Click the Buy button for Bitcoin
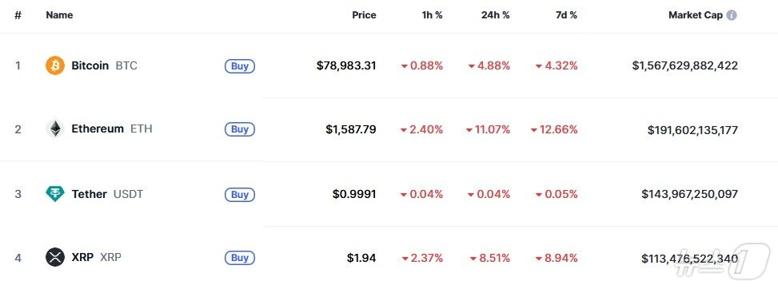The width and height of the screenshot is (778, 289). click(240, 66)
